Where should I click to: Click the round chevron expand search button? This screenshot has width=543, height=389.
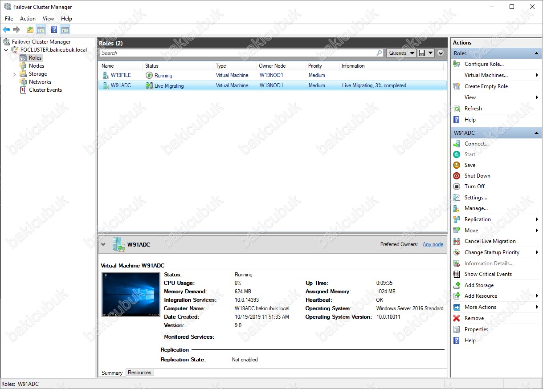pos(441,53)
